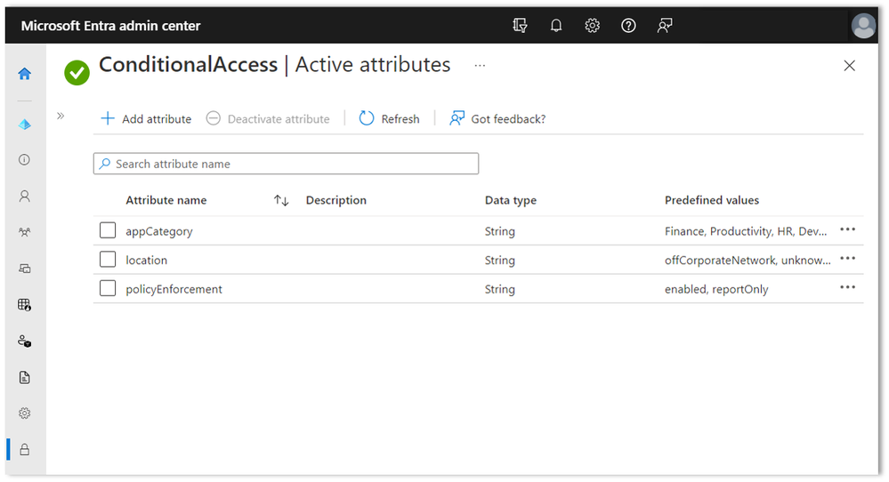Open the feedback icon in top bar
This screenshot has width=889, height=482.
(665, 26)
